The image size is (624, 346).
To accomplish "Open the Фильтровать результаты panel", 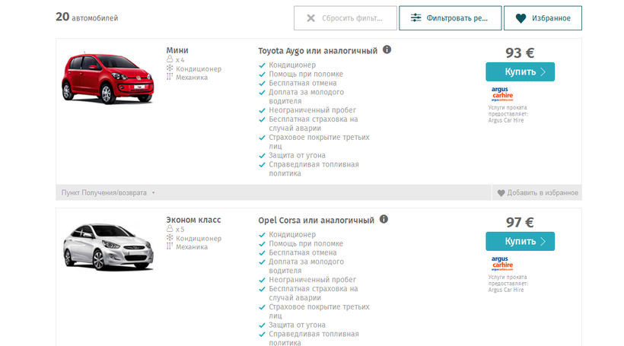I will pos(450,18).
